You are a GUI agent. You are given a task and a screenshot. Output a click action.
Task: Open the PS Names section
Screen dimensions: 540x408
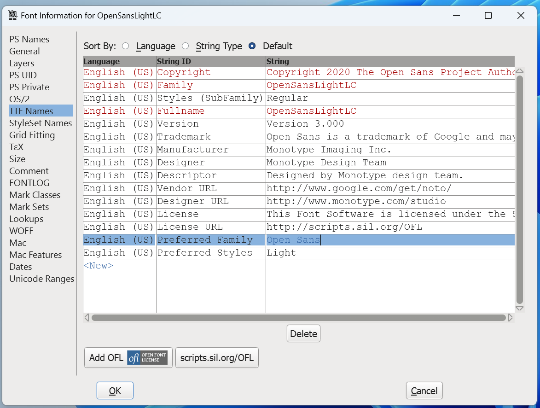click(x=29, y=40)
